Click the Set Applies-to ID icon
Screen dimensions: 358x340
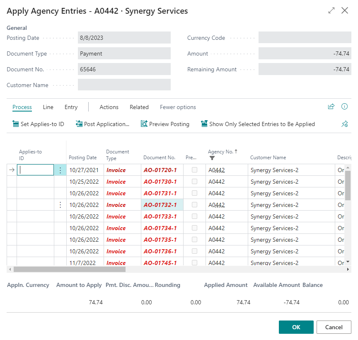click(16, 124)
